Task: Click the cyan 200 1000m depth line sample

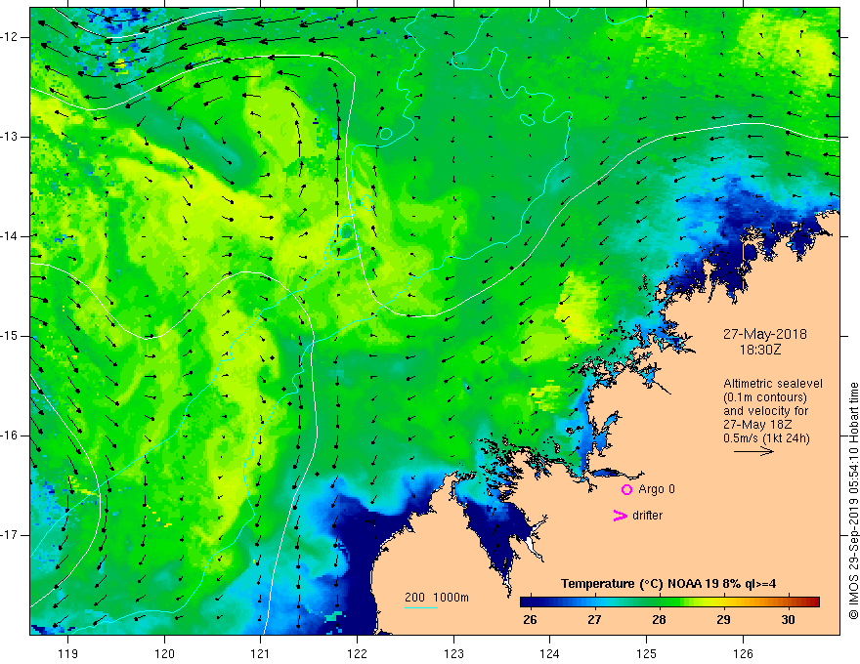Action: pos(421,607)
